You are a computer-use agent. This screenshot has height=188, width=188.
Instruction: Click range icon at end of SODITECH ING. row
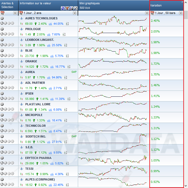[x=66, y=142]
